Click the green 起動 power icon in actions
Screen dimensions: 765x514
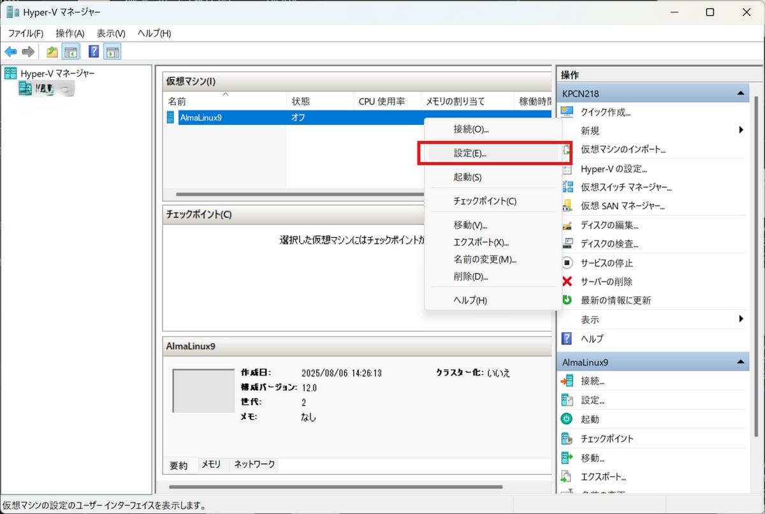[567, 419]
